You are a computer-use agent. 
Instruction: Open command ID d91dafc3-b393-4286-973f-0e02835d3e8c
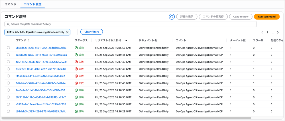(41, 111)
